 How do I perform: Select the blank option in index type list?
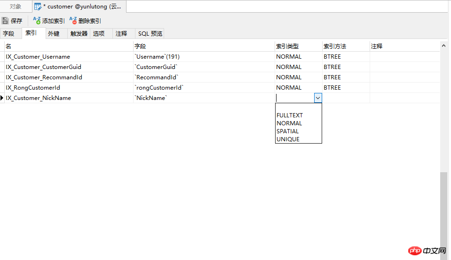tap(298, 107)
